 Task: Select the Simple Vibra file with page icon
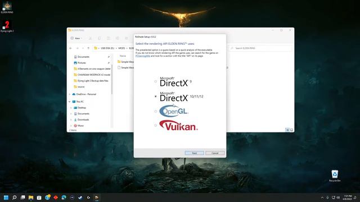tap(125, 67)
